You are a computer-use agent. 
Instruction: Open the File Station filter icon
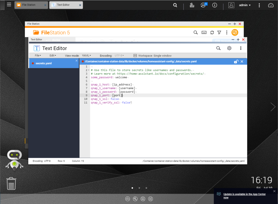[219, 33]
